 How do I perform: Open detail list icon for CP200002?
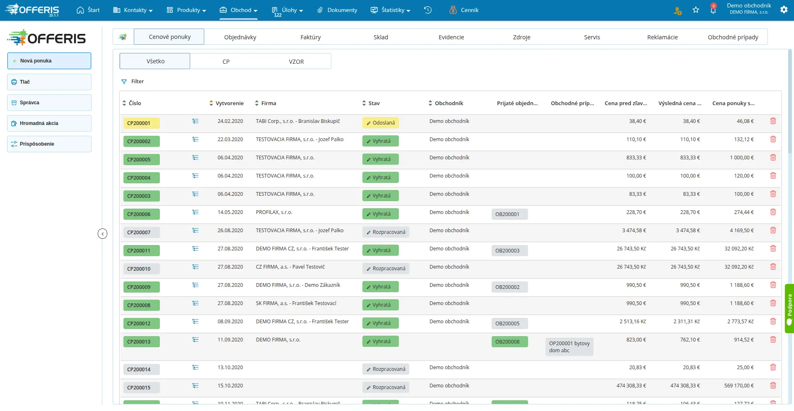click(x=195, y=139)
